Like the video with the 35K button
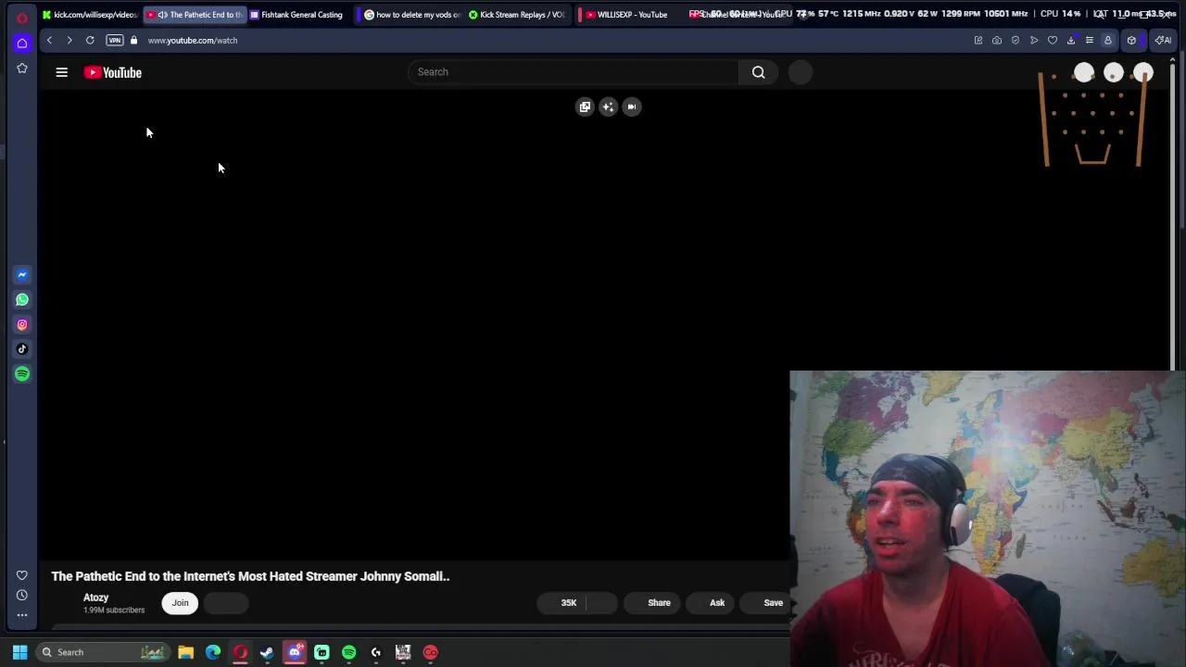The width and height of the screenshot is (1186, 667). coord(561,603)
